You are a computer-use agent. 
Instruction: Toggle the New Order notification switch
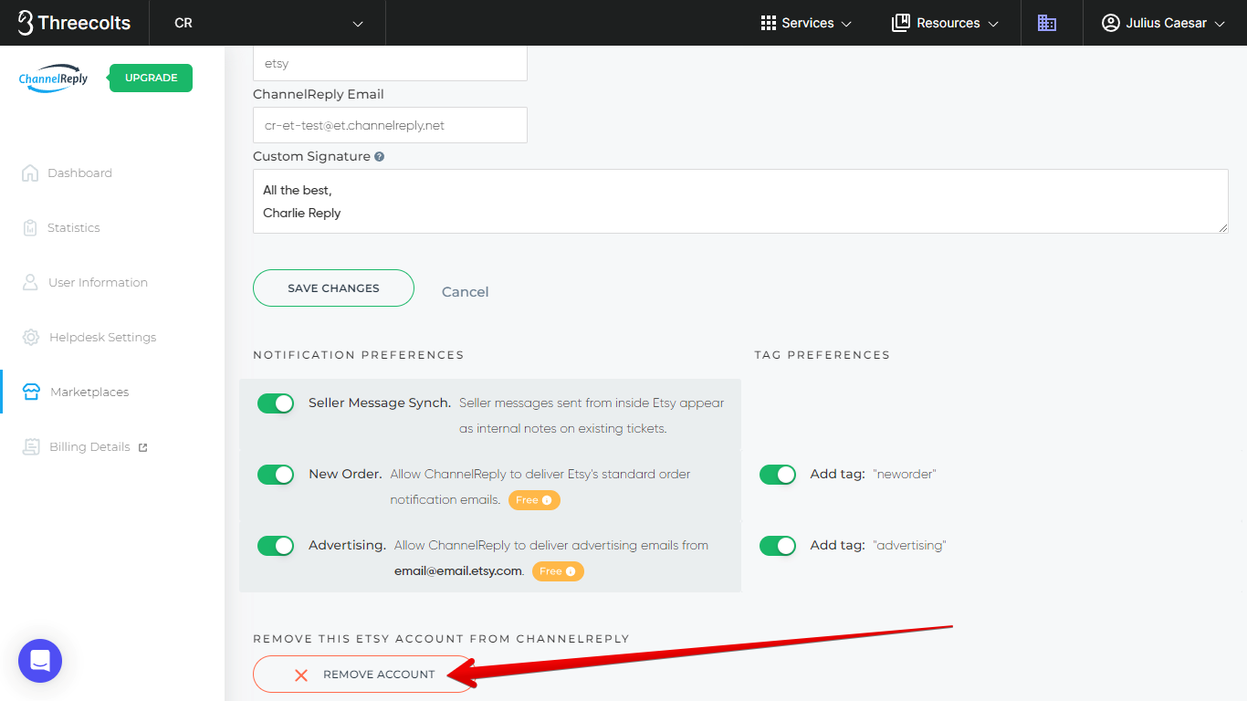pos(275,475)
